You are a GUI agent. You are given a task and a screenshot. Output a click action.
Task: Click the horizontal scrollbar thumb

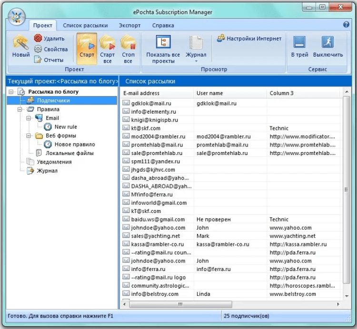point(180,304)
